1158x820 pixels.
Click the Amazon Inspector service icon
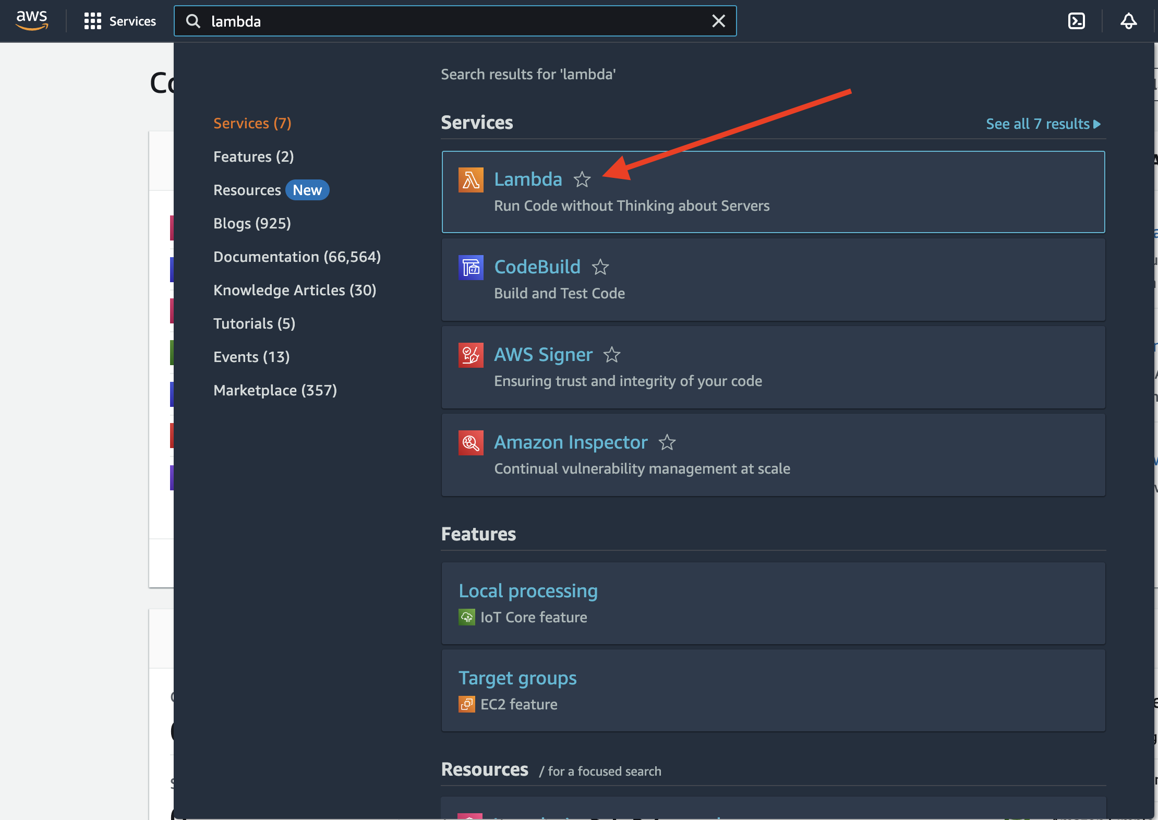coord(471,443)
